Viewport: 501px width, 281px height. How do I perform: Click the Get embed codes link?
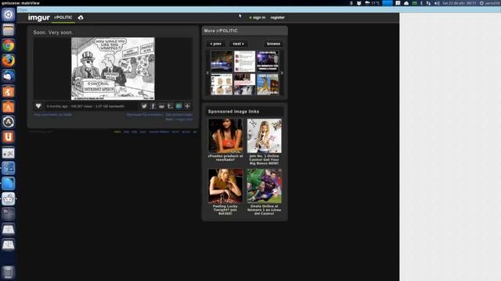point(179,115)
